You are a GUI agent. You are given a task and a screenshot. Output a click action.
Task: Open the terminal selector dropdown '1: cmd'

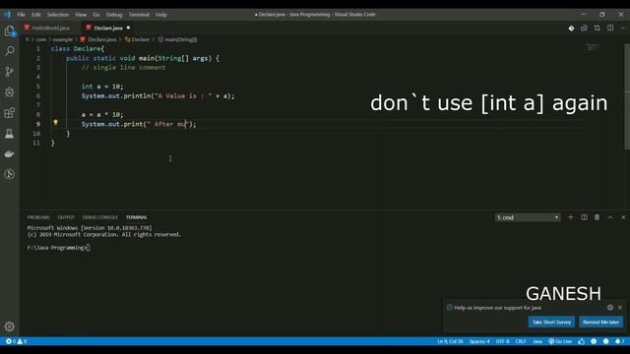pos(528,217)
